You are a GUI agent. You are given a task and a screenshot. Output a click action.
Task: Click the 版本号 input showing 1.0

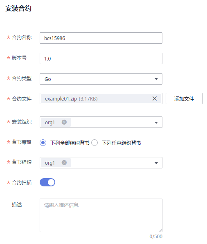[101, 58]
